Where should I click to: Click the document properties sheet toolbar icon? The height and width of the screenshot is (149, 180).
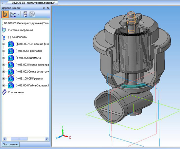[25, 14]
